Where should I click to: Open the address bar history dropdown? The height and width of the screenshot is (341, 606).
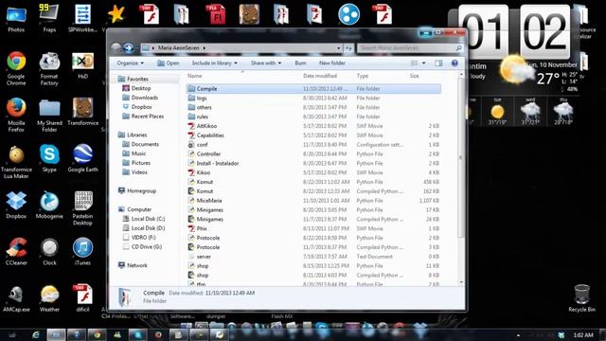click(x=339, y=48)
